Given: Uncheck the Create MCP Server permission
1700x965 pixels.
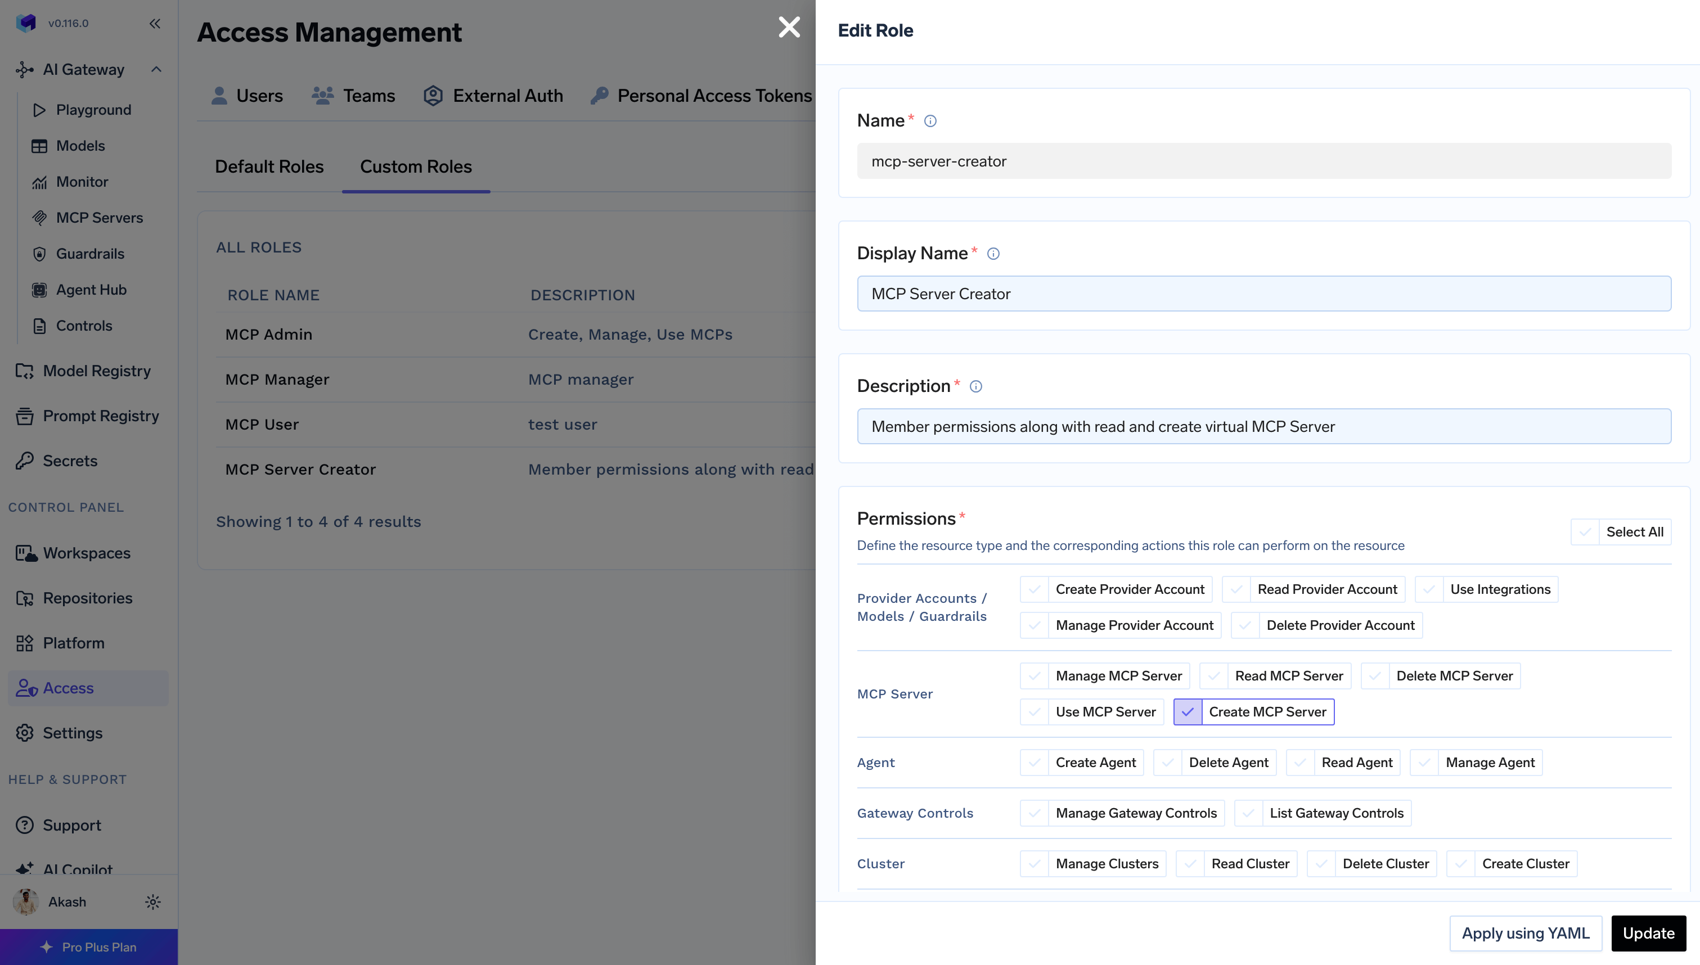Looking at the screenshot, I should [1187, 712].
